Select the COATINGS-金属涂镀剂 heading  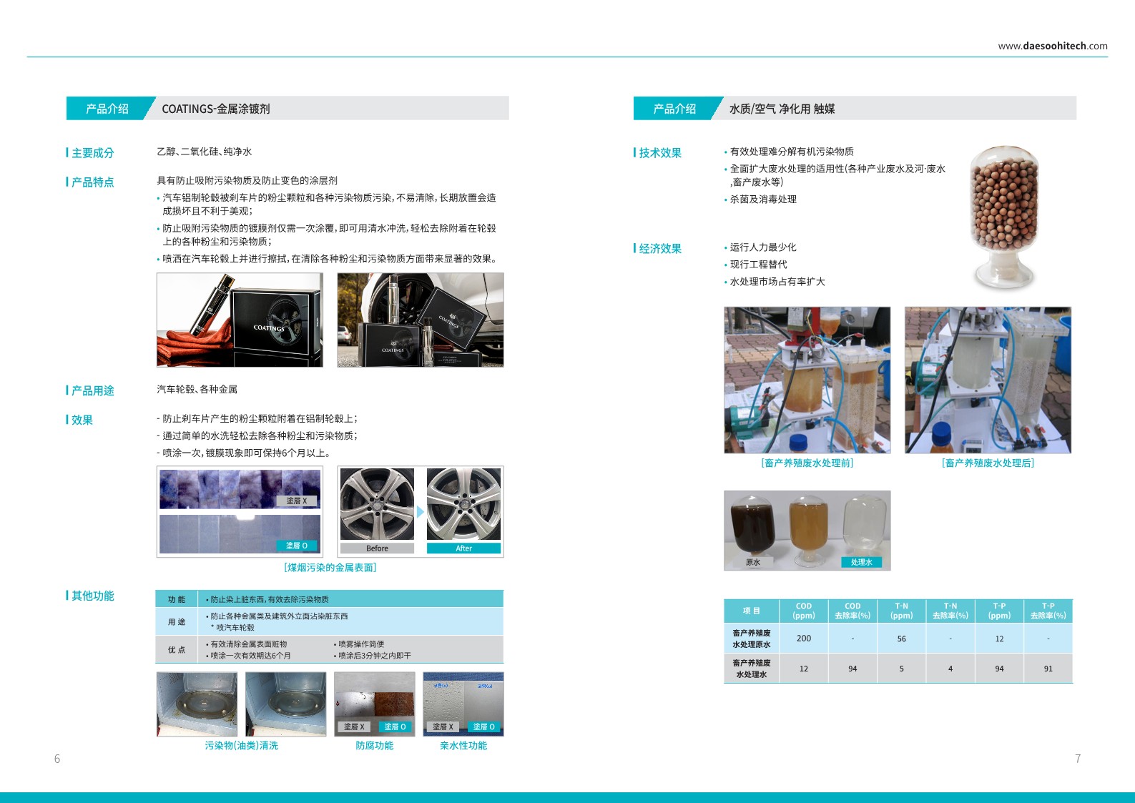[216, 109]
